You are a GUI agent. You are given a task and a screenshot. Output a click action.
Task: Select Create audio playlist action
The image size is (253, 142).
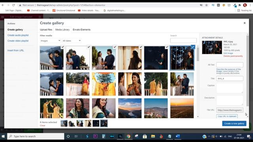pyautogui.click(x=18, y=35)
